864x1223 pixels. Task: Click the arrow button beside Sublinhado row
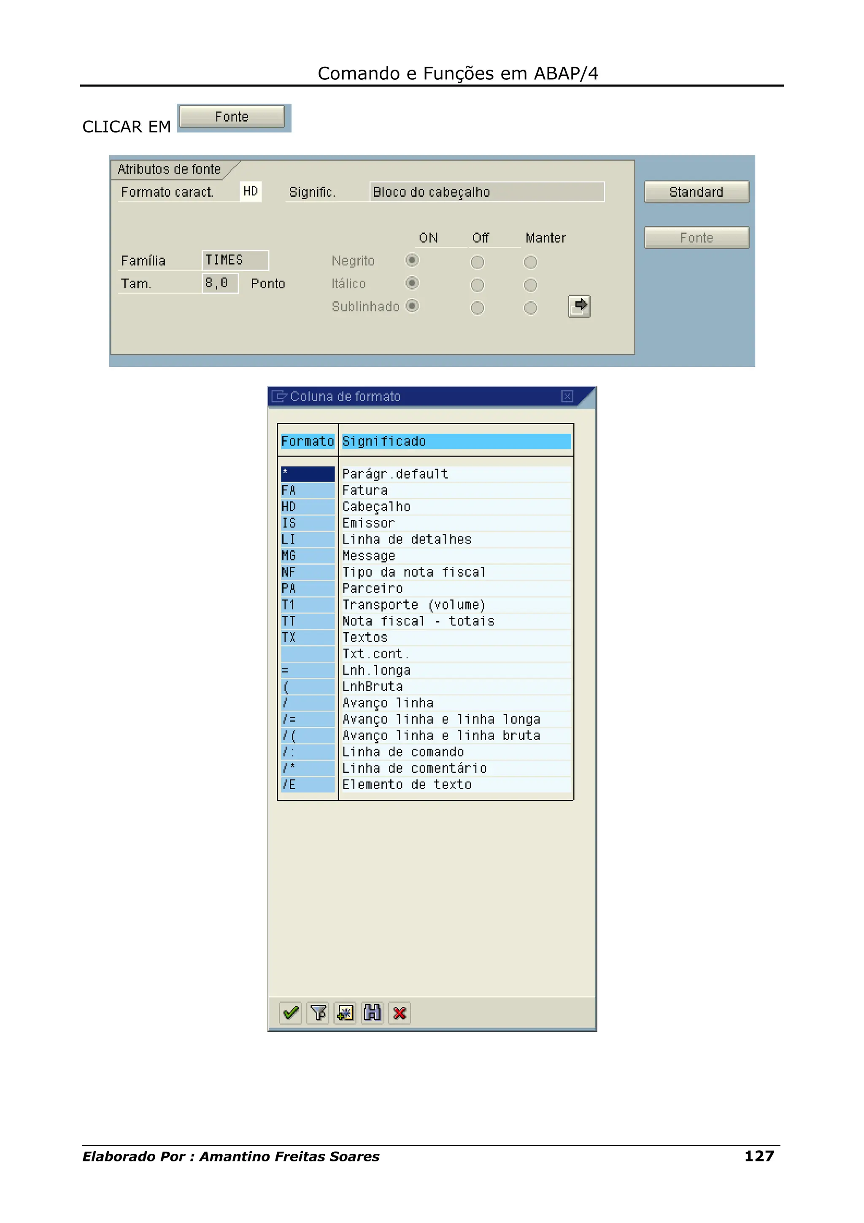pyautogui.click(x=579, y=306)
